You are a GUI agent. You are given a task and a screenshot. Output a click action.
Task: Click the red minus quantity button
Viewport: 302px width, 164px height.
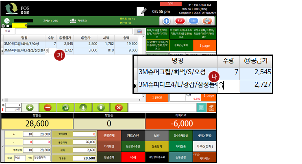[48, 107]
